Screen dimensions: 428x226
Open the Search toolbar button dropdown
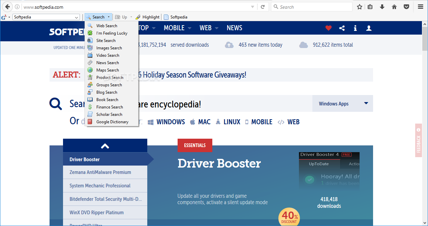[x=109, y=17]
